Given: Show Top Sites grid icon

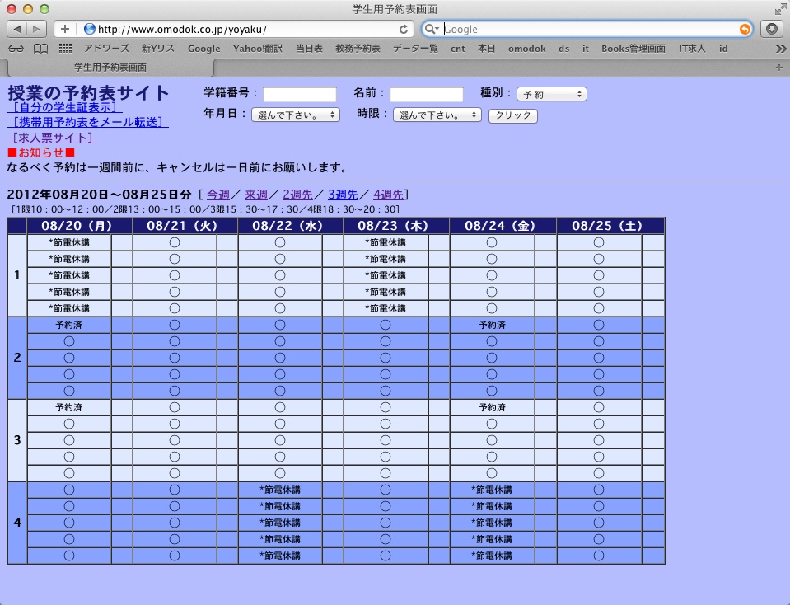Looking at the screenshot, I should 65,49.
